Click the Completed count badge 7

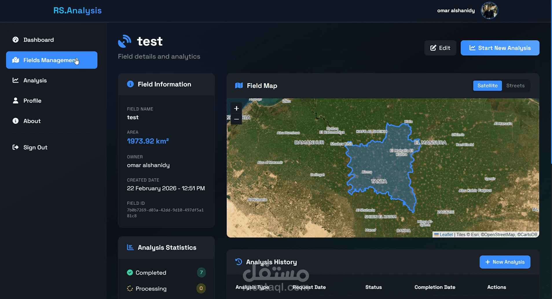pos(201,272)
